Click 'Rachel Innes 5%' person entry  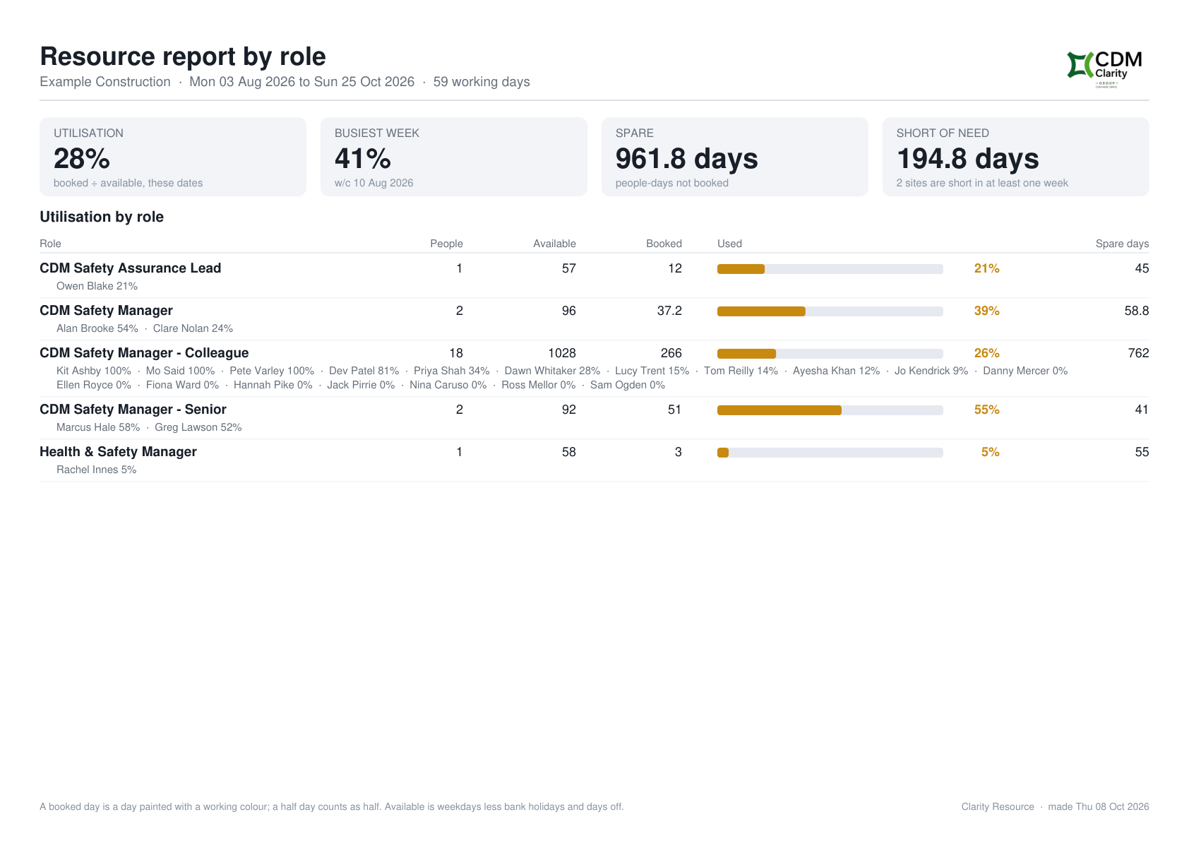point(97,470)
